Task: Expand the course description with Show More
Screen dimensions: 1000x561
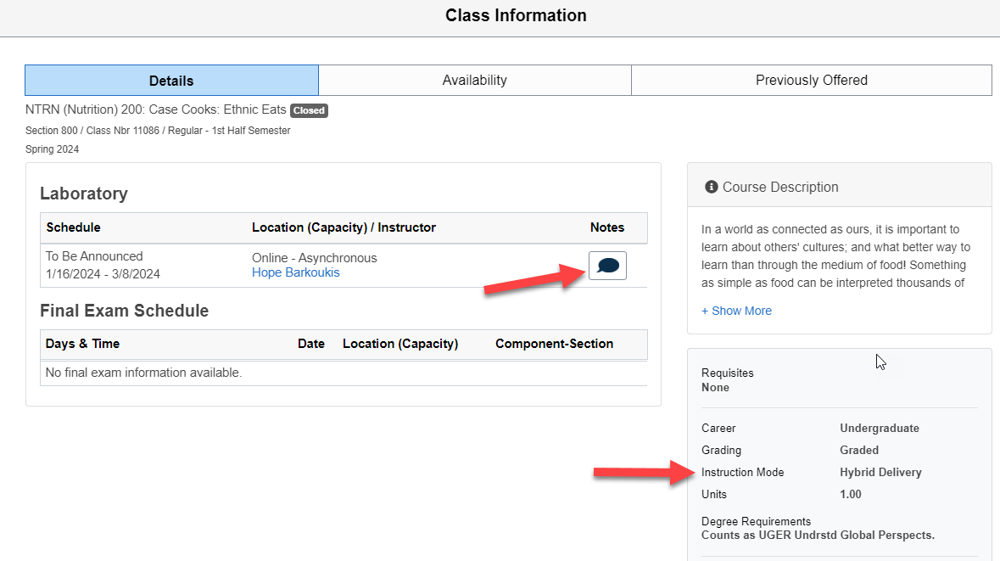Action: tap(736, 311)
